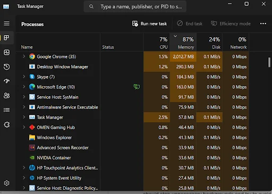Expand Service Host: Diagnostic Policy process

pos(24,188)
